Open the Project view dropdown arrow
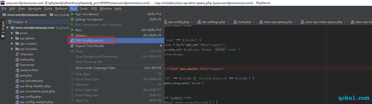This screenshot has width=372, height=104. 26,22
